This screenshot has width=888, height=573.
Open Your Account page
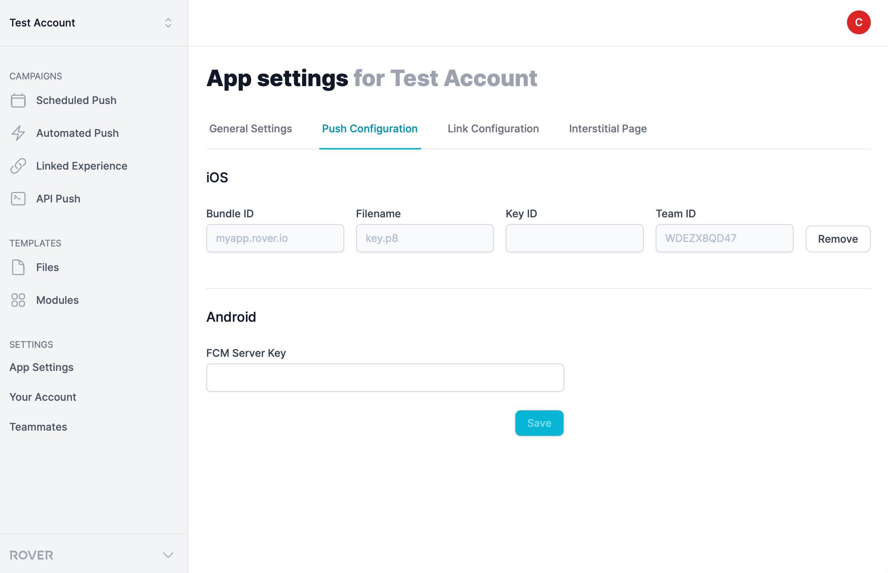(x=43, y=397)
